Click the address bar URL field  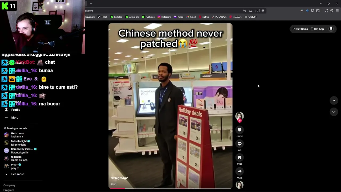[x=163, y=11]
